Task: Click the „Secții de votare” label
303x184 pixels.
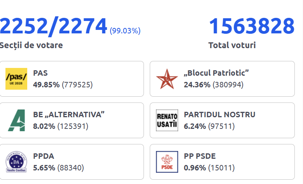Action: pyautogui.click(x=31, y=45)
